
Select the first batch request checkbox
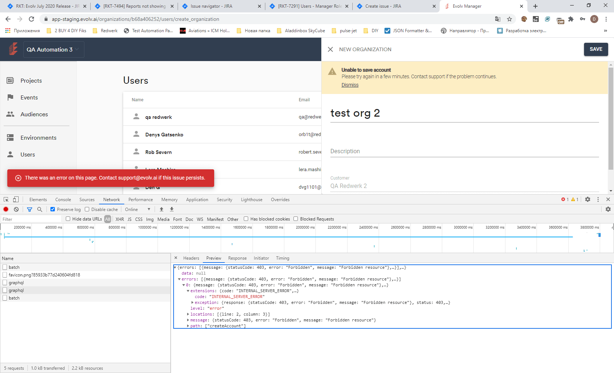(x=5, y=267)
